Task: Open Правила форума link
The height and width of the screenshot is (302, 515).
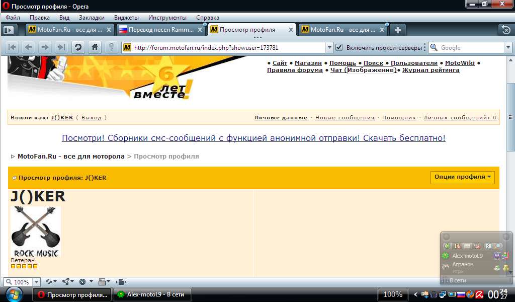Action: click(x=295, y=70)
